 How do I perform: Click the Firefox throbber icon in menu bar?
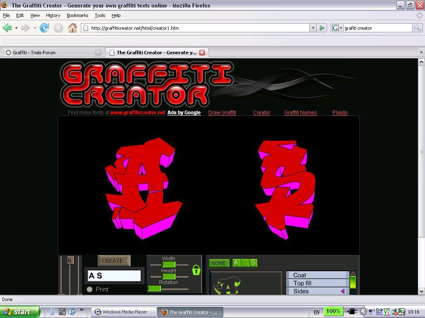419,15
